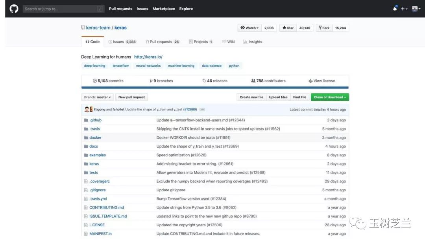Open the .github folder
This screenshot has height=242, width=425.
[x=95, y=120]
